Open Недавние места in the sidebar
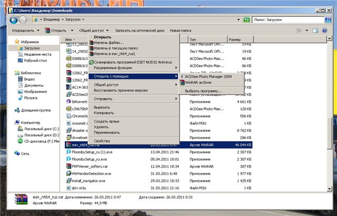The image size is (337, 216). tap(37, 54)
